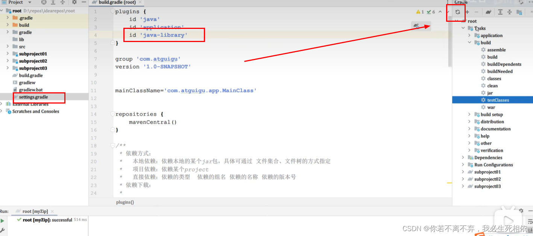Image resolution: width=533 pixels, height=236 pixels.
Task: Click the warning count indicator in editor
Action: (420, 12)
